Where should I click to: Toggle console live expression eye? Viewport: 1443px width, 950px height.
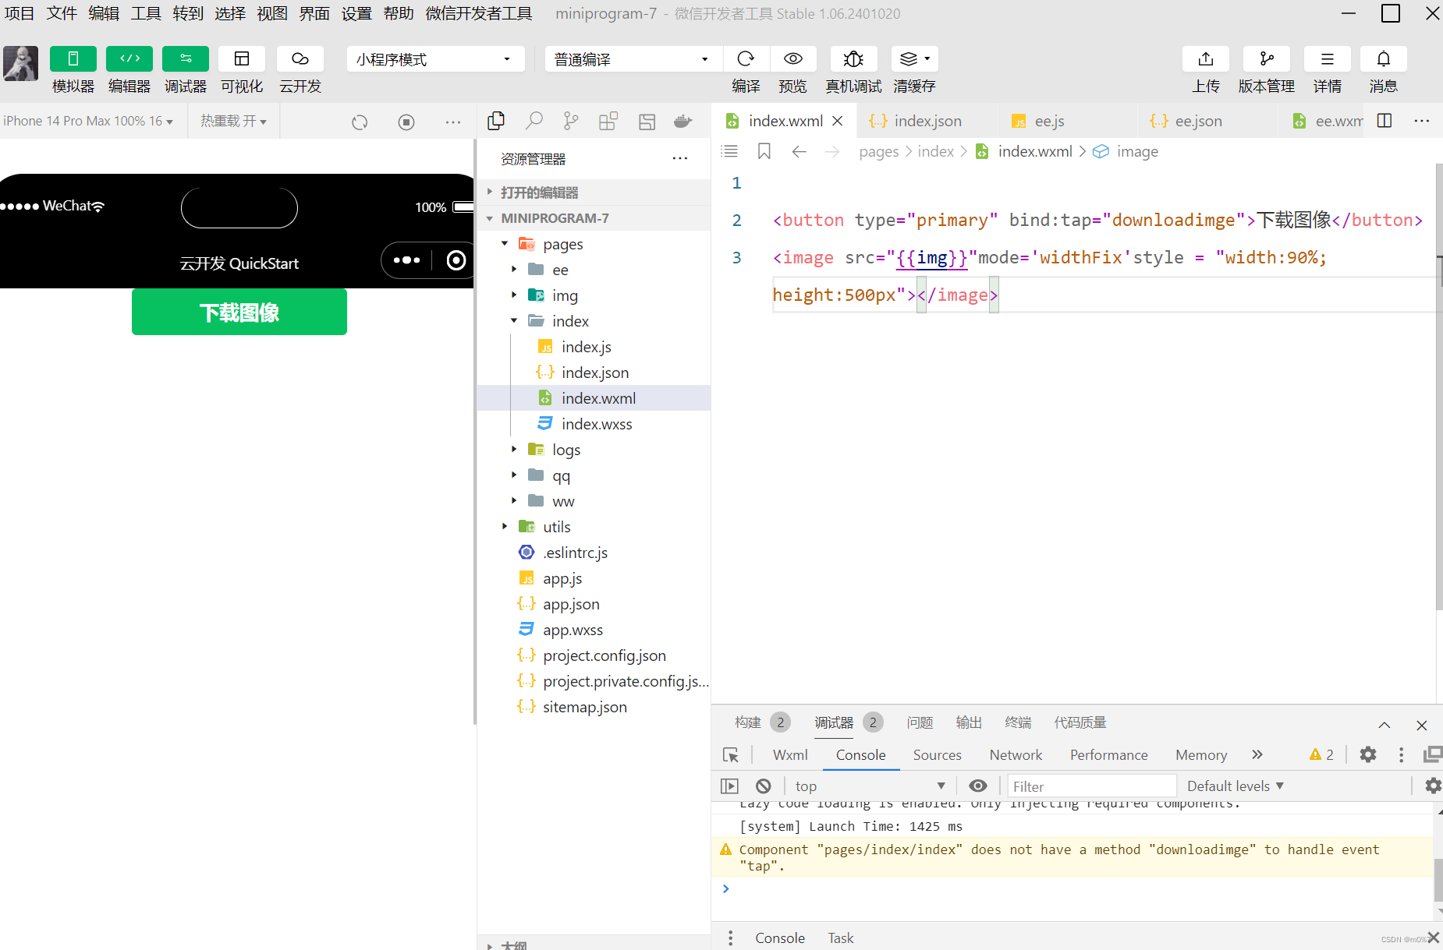978,786
